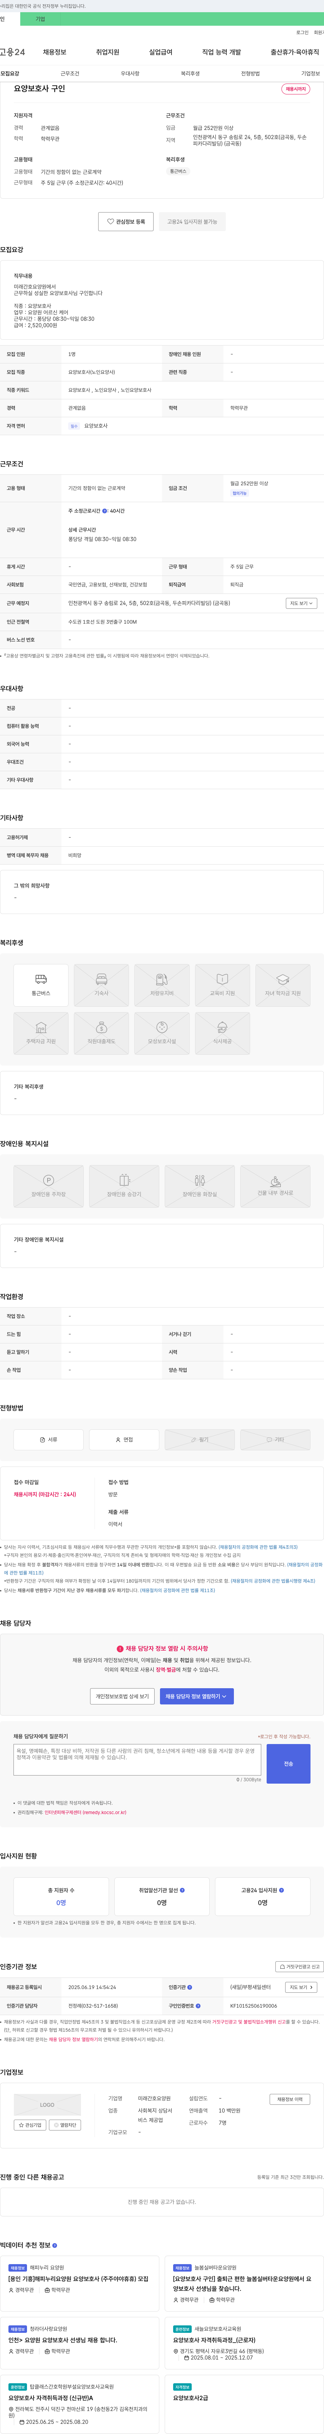The width and height of the screenshot is (324, 2434).
Task: Click info icon beside 인증기관 label
Action: [x=189, y=1987]
